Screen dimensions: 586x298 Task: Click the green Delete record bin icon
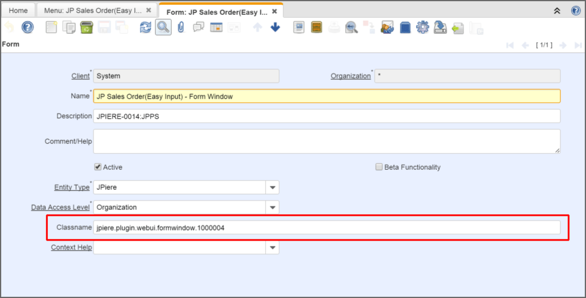[86, 27]
